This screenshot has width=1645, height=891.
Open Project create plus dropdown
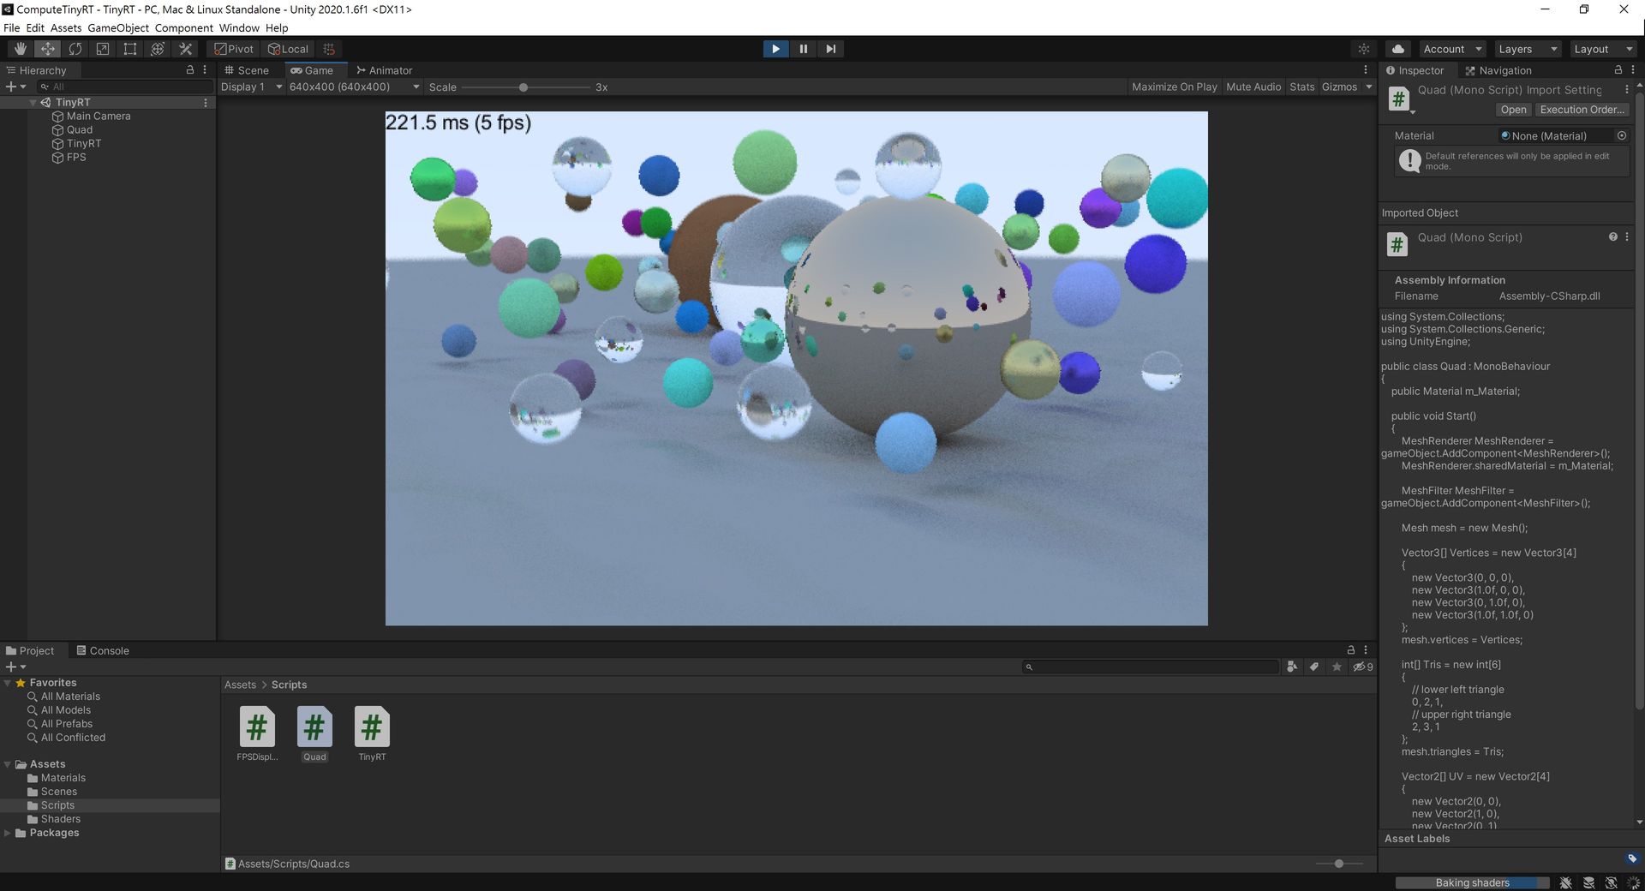pyautogui.click(x=15, y=667)
